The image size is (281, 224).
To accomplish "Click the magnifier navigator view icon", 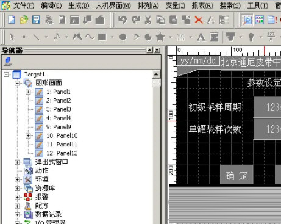I will (x=247, y=20).
